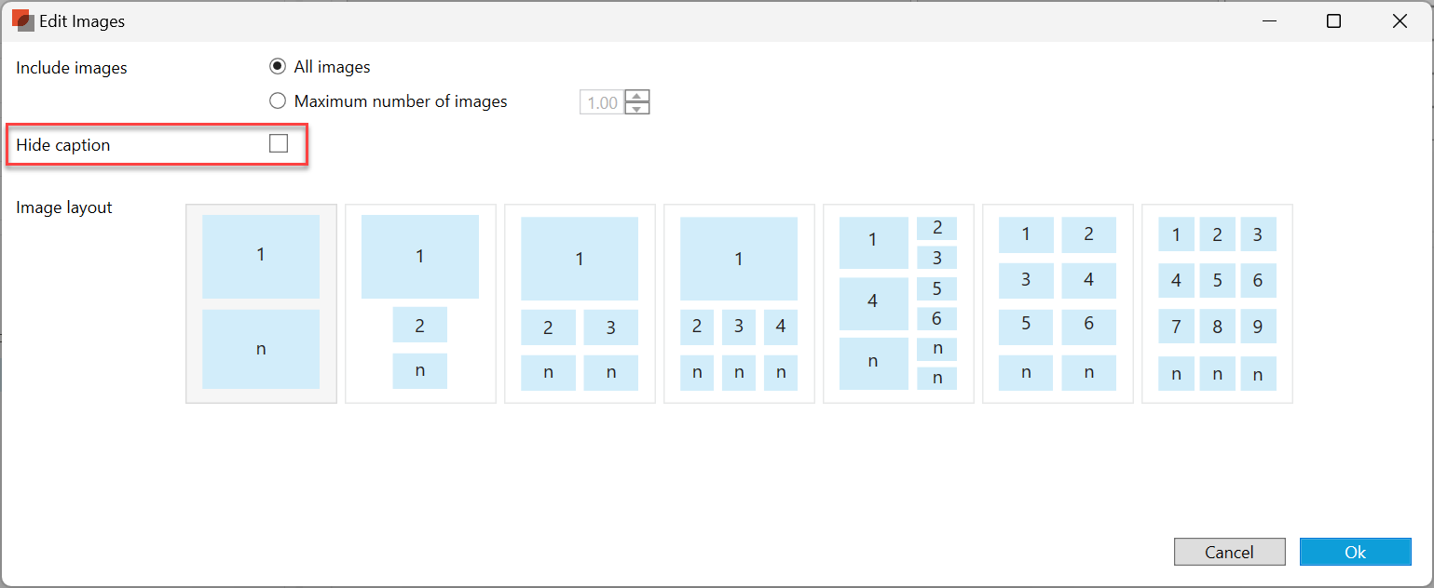Image resolution: width=1434 pixels, height=588 pixels.
Task: Select the All images radio button
Action: pos(277,67)
